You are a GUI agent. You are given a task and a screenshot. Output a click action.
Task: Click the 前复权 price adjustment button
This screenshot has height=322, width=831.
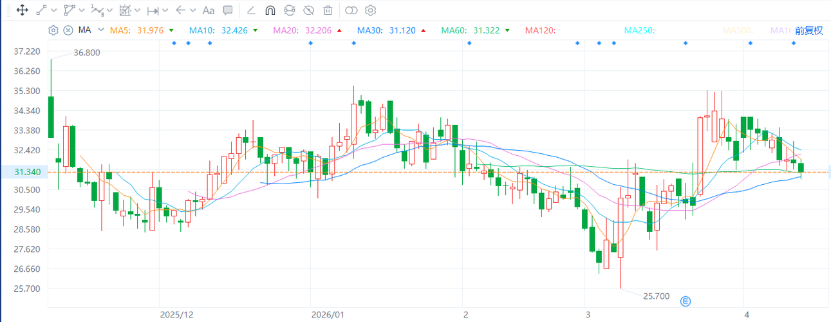tap(808, 30)
